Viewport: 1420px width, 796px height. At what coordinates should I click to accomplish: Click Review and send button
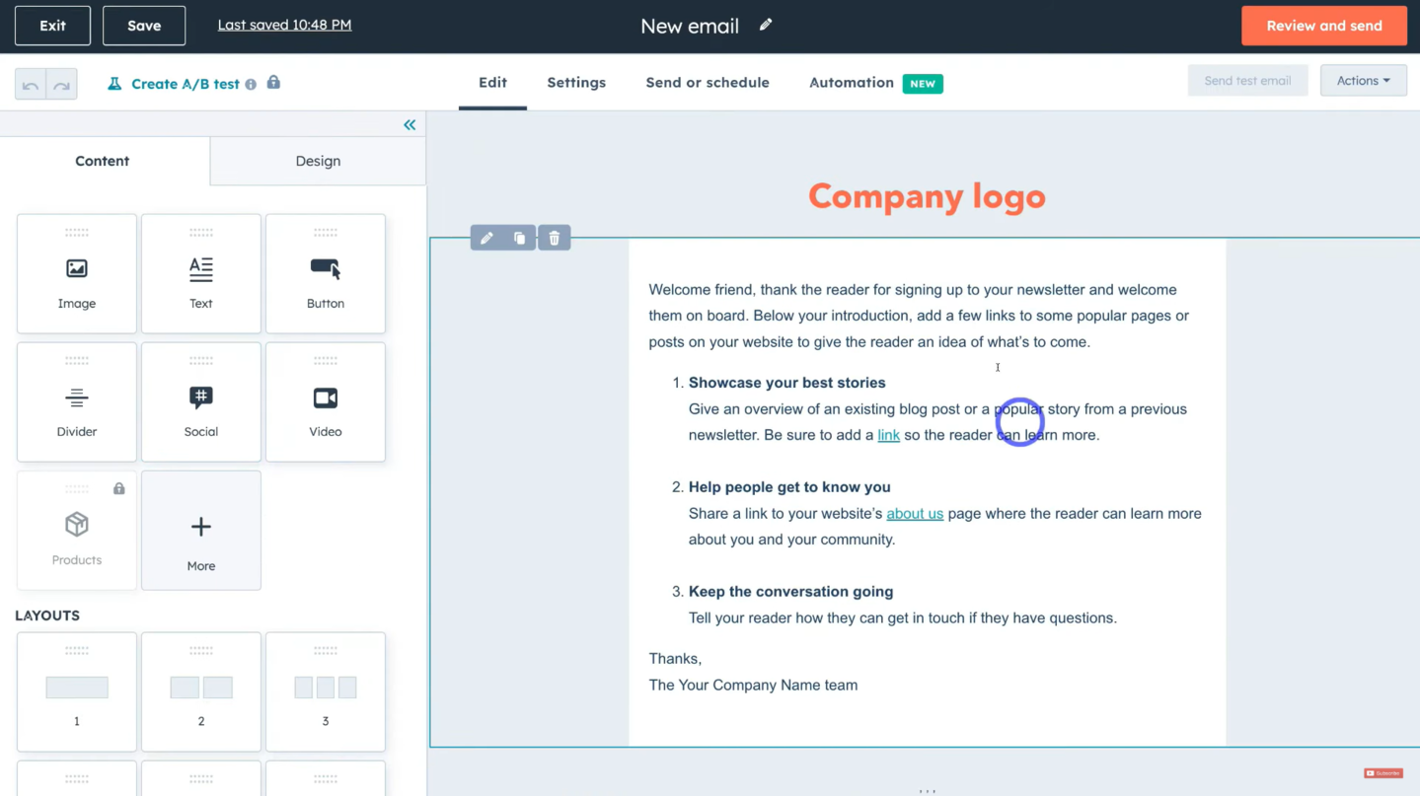[1324, 26]
